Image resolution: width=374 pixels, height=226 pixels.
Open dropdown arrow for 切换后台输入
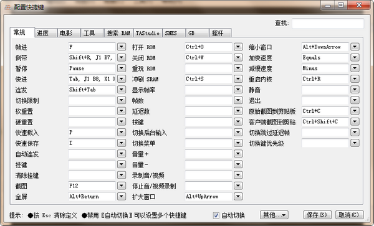[x=238, y=133]
